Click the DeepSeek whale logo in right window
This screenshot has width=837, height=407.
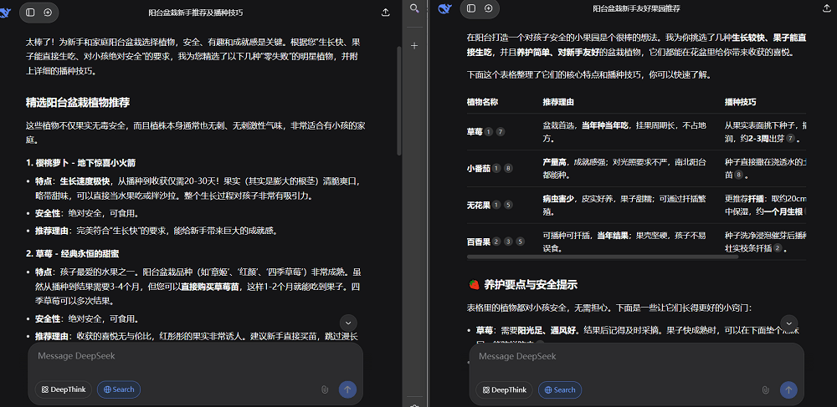coord(445,8)
